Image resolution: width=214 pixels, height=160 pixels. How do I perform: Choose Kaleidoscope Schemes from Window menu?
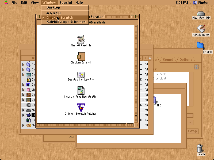tap(65, 22)
